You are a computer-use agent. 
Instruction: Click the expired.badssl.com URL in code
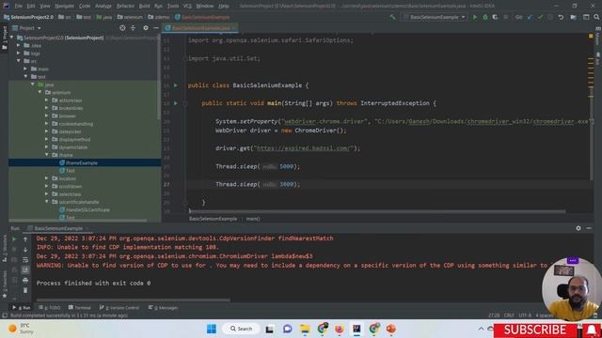click(x=304, y=148)
